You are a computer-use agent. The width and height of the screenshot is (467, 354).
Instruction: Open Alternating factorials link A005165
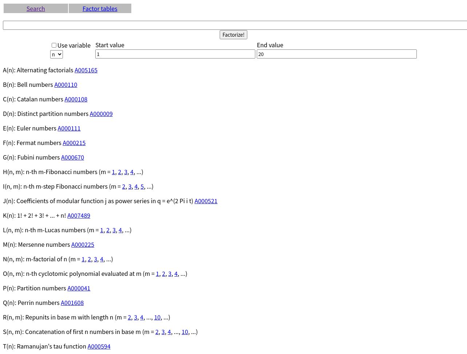click(86, 70)
